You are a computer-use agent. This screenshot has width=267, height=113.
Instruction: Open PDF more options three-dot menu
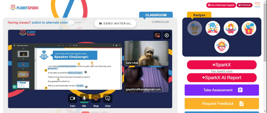point(119,45)
